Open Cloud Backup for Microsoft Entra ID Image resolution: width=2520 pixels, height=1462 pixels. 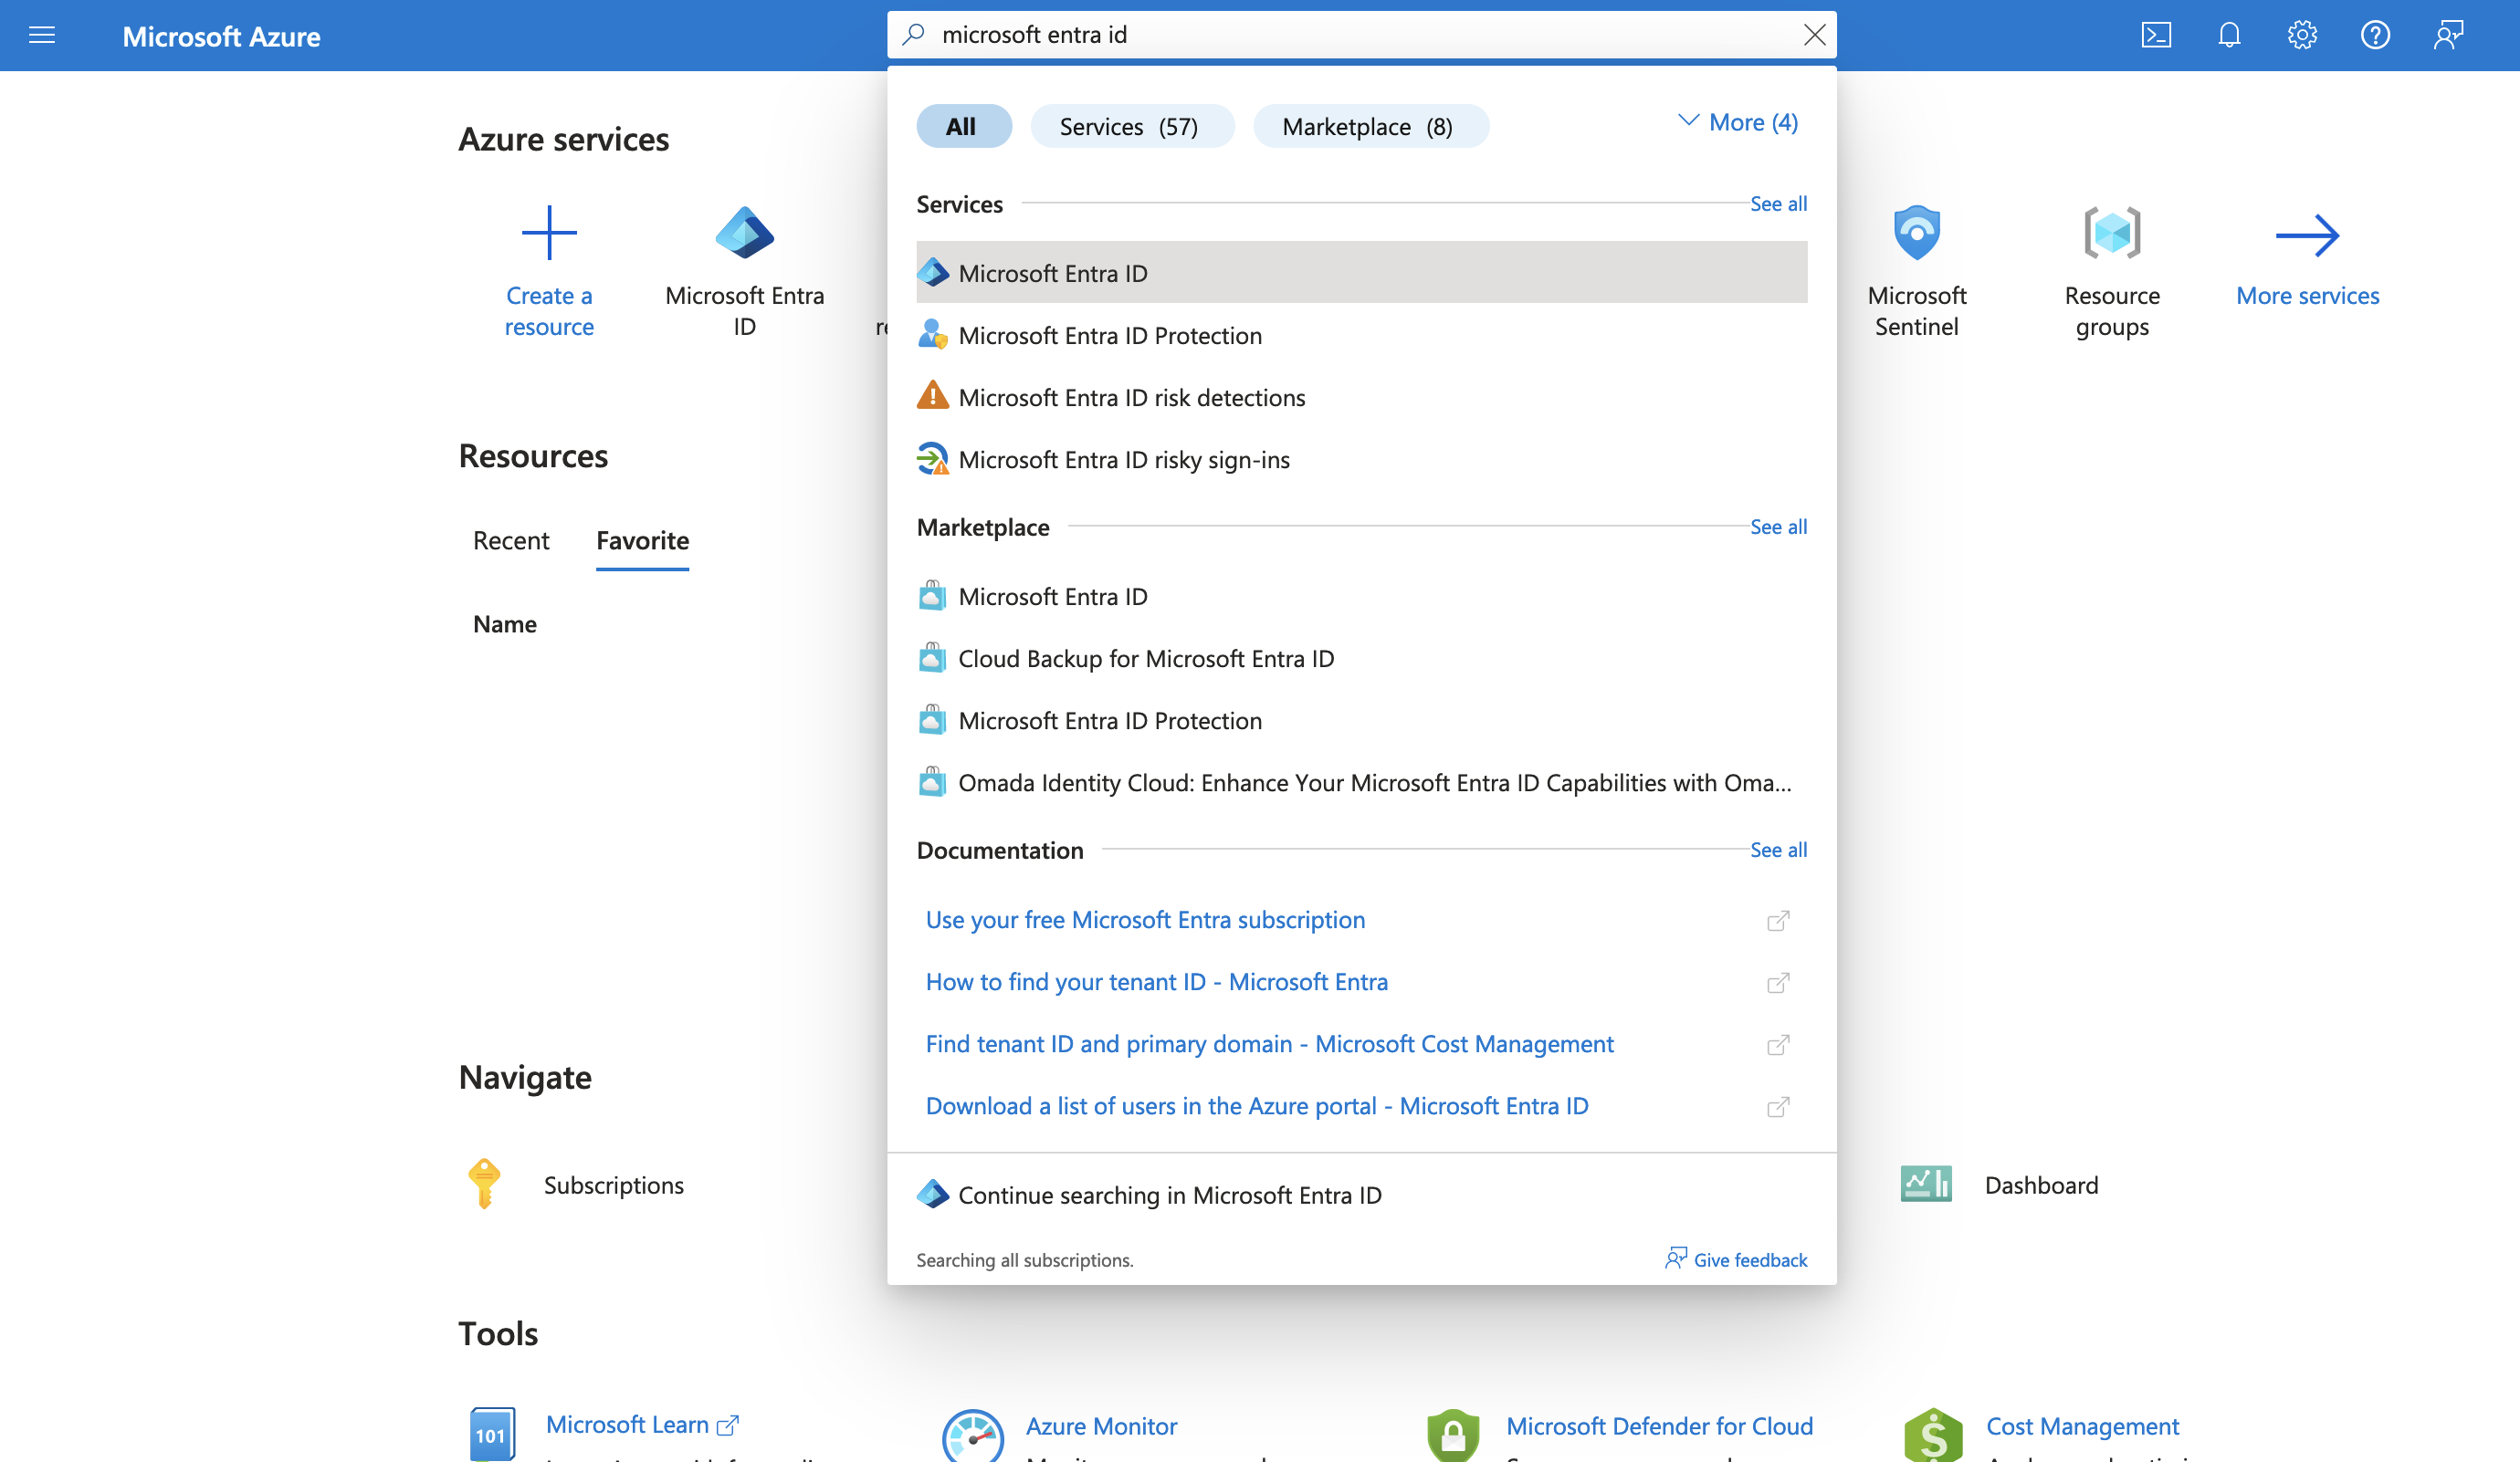pyautogui.click(x=1361, y=659)
